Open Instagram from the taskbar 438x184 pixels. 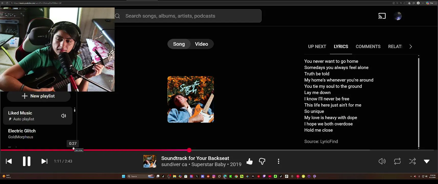[214, 176]
